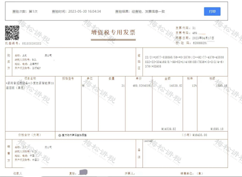
Task: Select the 查验次数: 第1次 text
Action: click(x=25, y=11)
